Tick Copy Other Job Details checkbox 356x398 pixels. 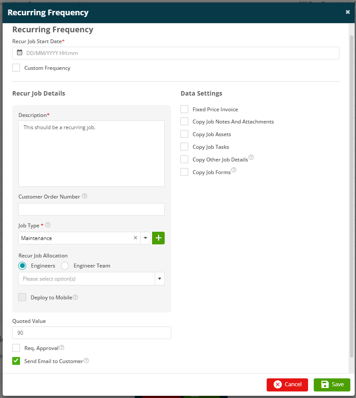click(x=184, y=159)
